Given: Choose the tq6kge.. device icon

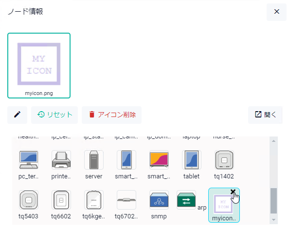Looking at the screenshot, I should (94, 200).
